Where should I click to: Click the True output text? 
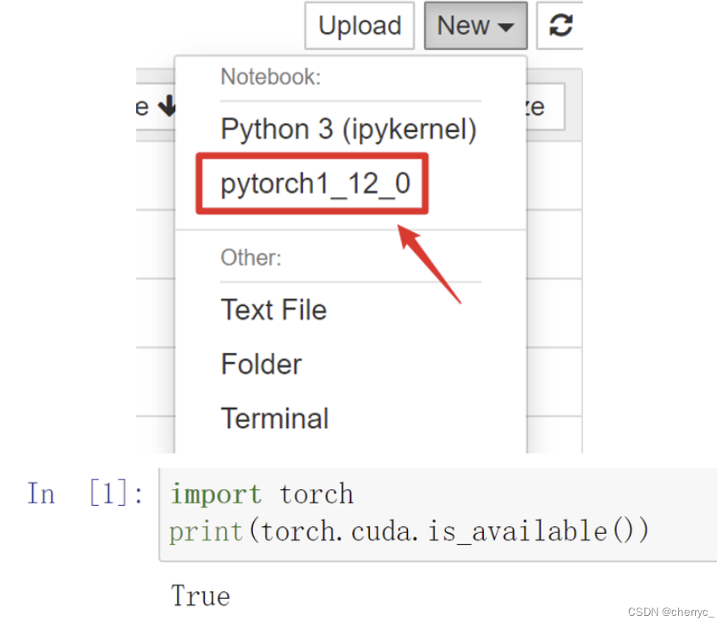tap(201, 596)
